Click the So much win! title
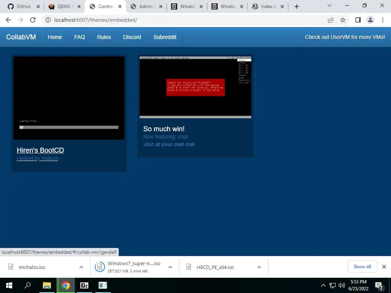The width and height of the screenshot is (391, 293). pos(164,129)
